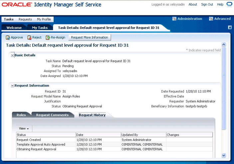Open the Tasks menu tab
This screenshot has height=164, width=234.
click(x=9, y=19)
